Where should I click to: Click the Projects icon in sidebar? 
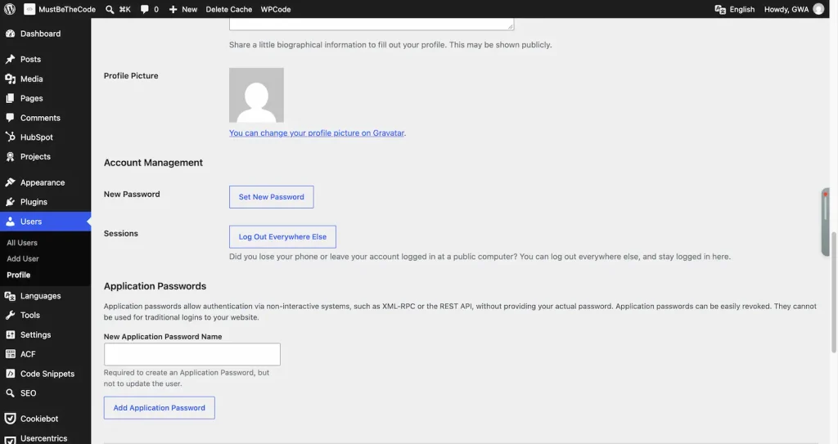coord(10,156)
